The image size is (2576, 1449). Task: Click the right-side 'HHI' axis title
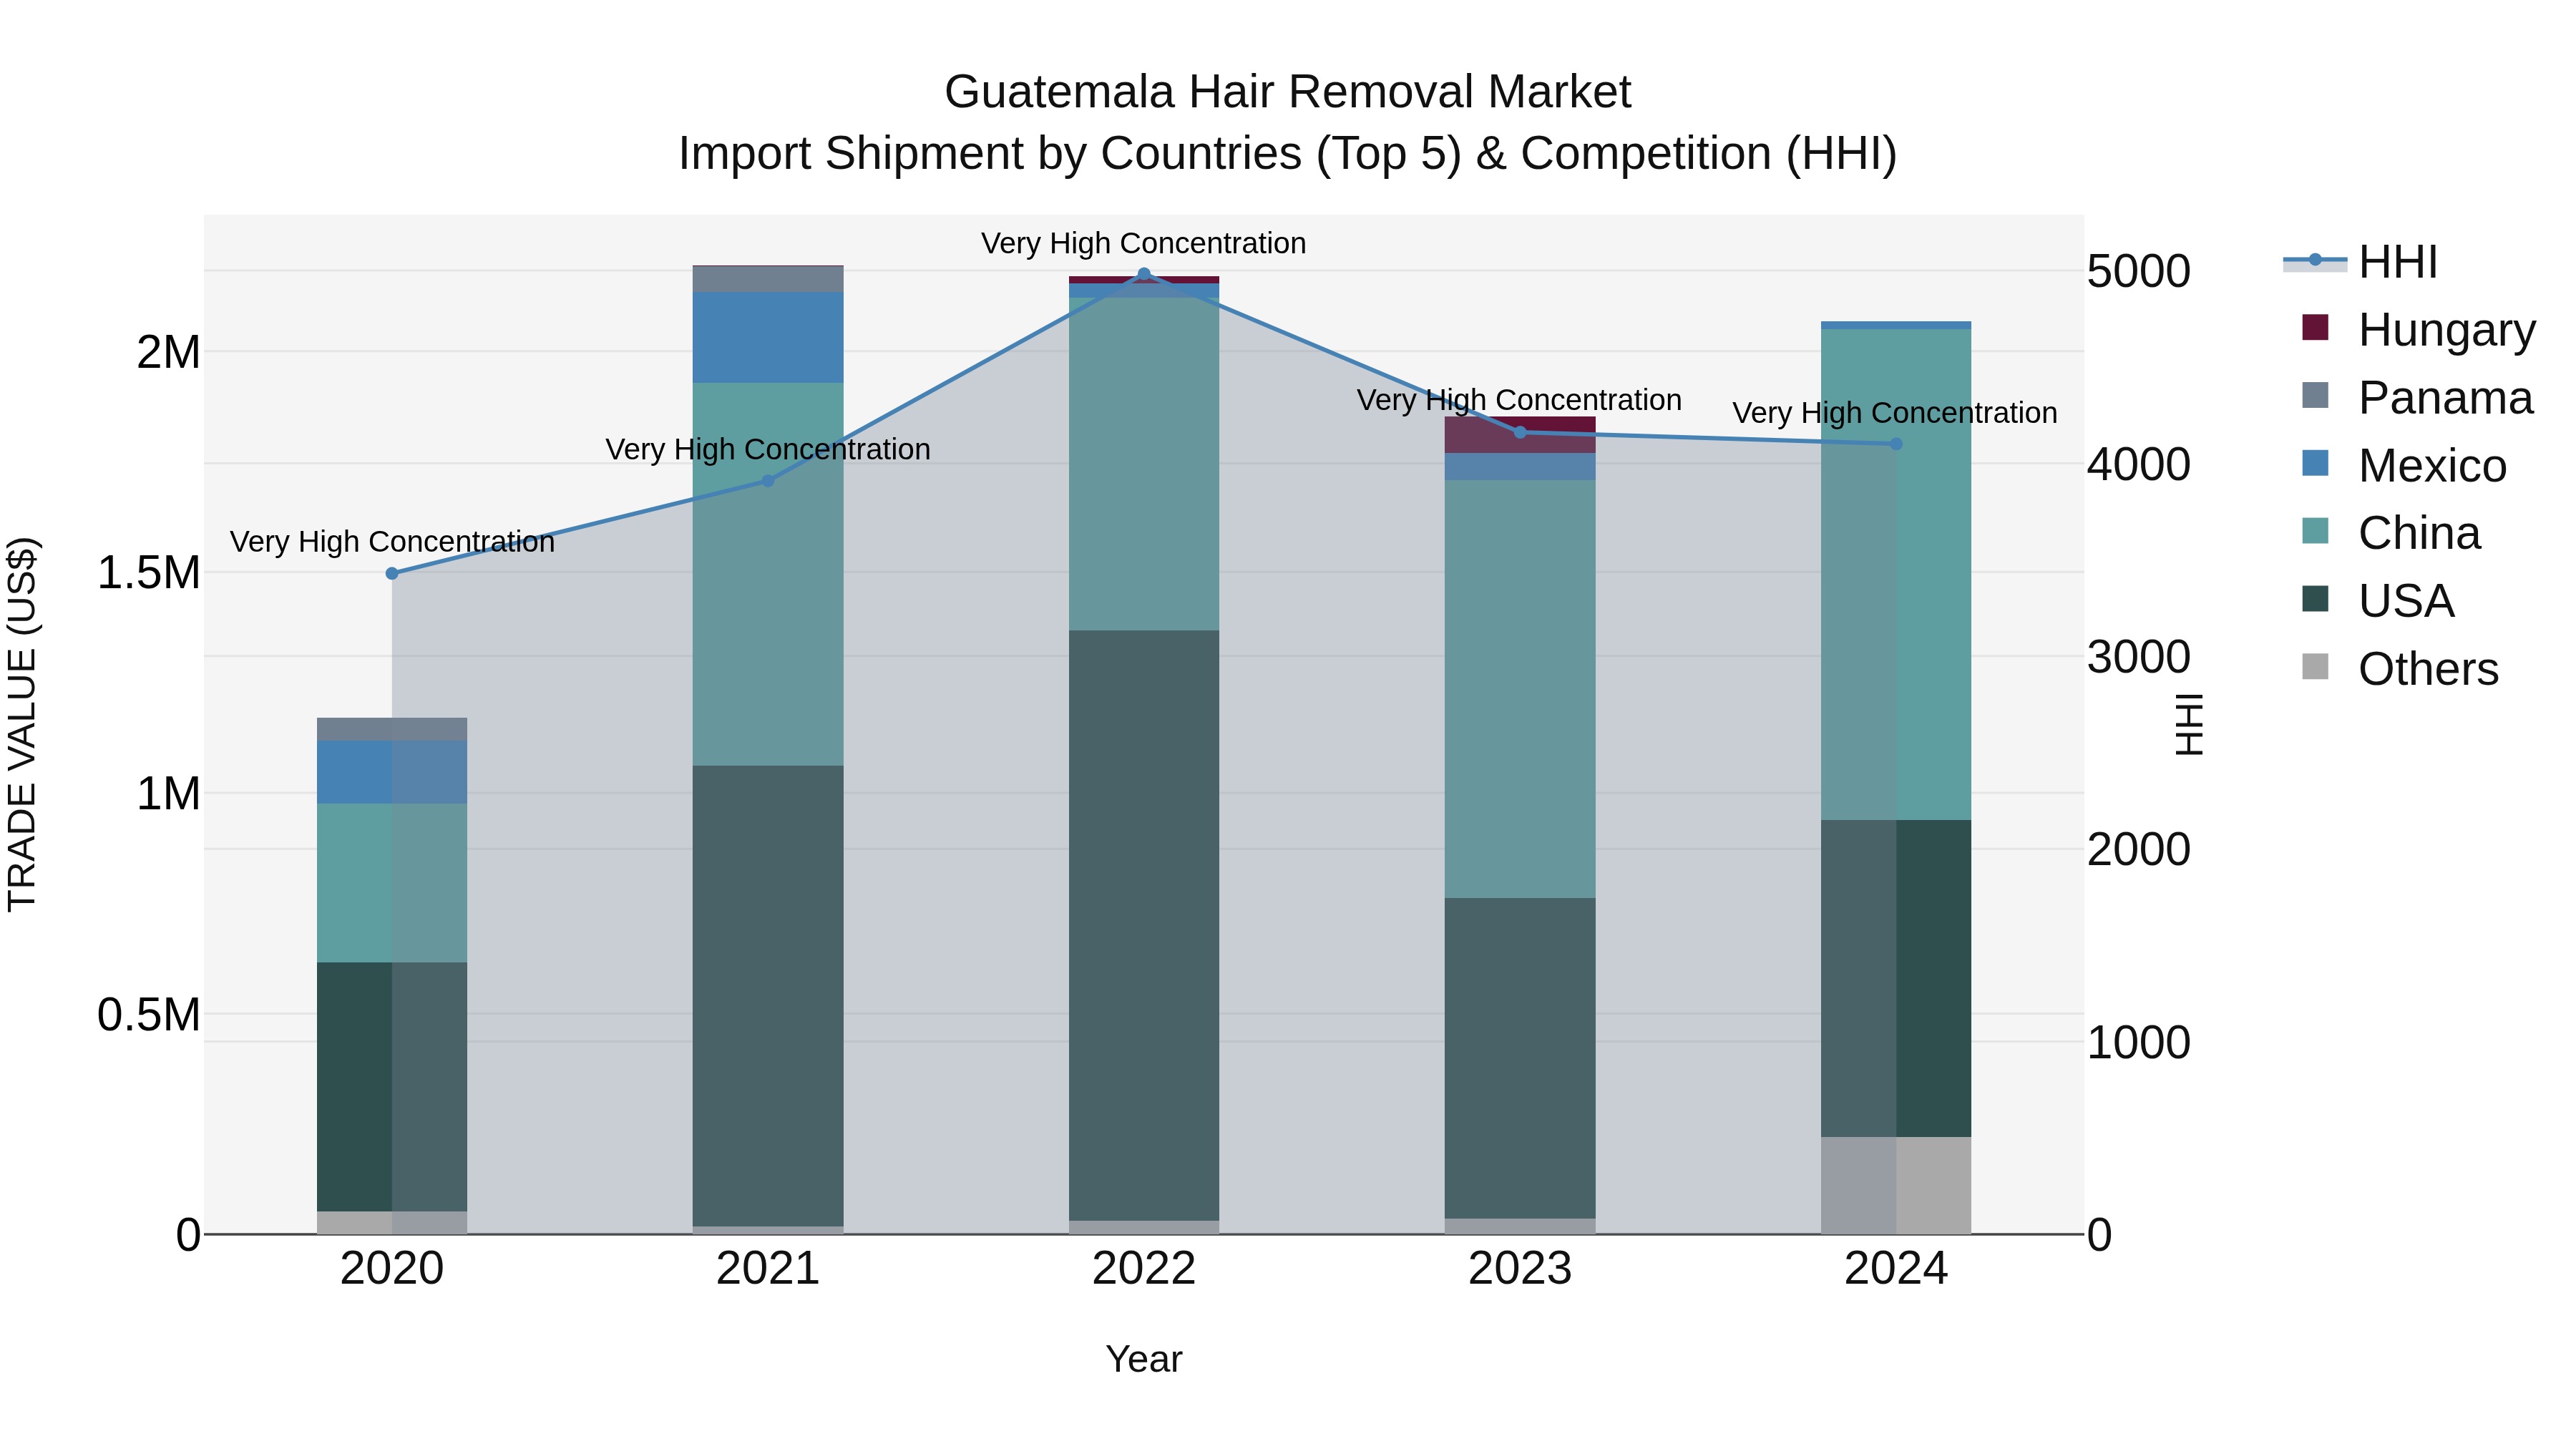2190,724
